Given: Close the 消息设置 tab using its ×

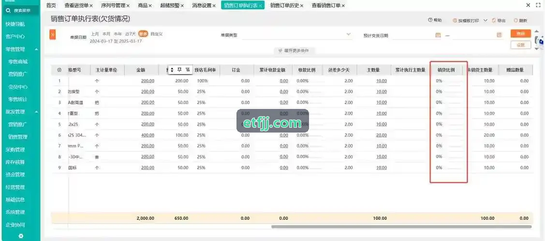Looking at the screenshot, I should 214,5.
